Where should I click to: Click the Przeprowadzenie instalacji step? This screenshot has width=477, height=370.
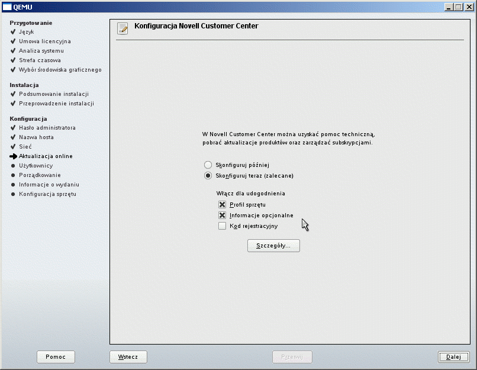click(57, 104)
